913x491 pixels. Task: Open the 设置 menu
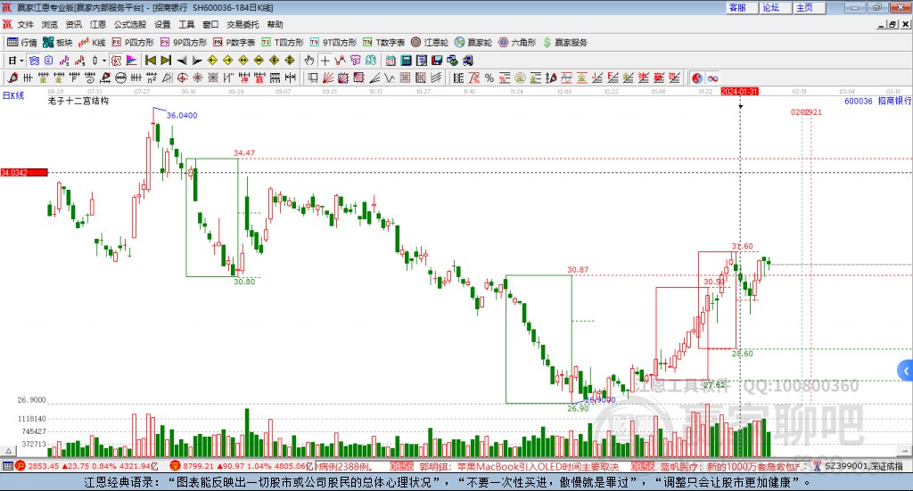coord(162,24)
